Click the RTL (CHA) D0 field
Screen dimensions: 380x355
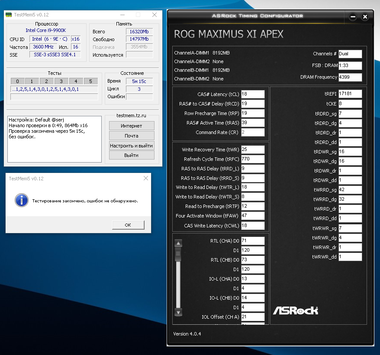(x=253, y=241)
